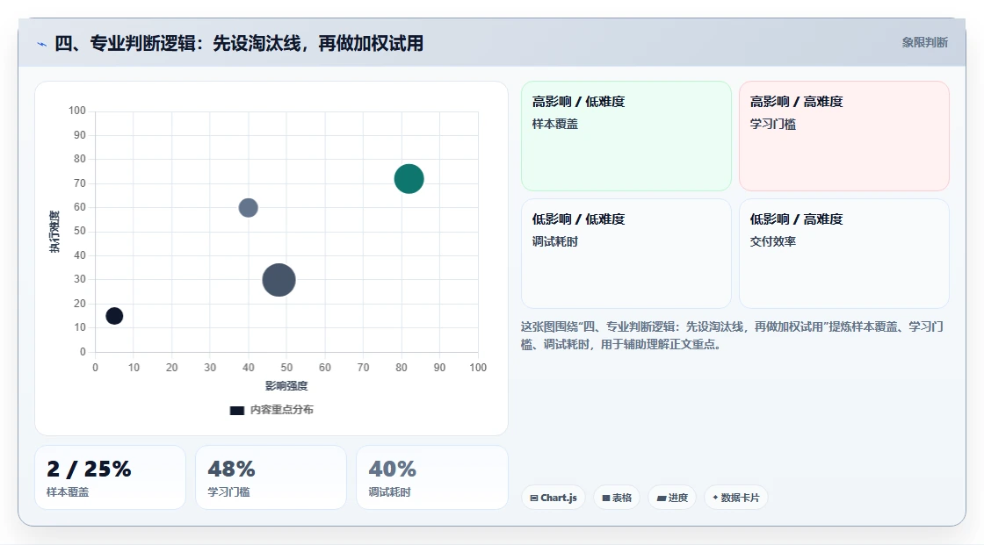Viewport: 984px width, 545px height.
Task: Click the teal bubble in the chart
Action: click(409, 179)
